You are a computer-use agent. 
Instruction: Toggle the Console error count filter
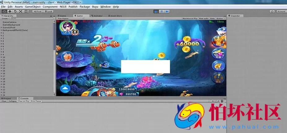(223, 101)
